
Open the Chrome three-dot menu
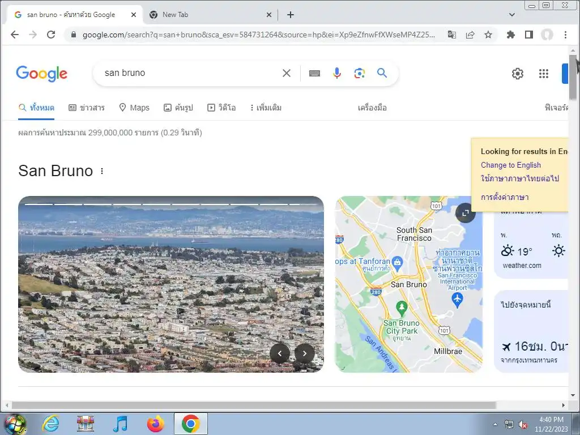click(x=566, y=35)
